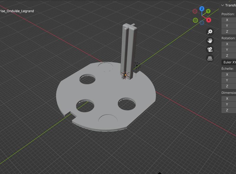Click the negative Z axis circle on gizmo

coord(202,23)
